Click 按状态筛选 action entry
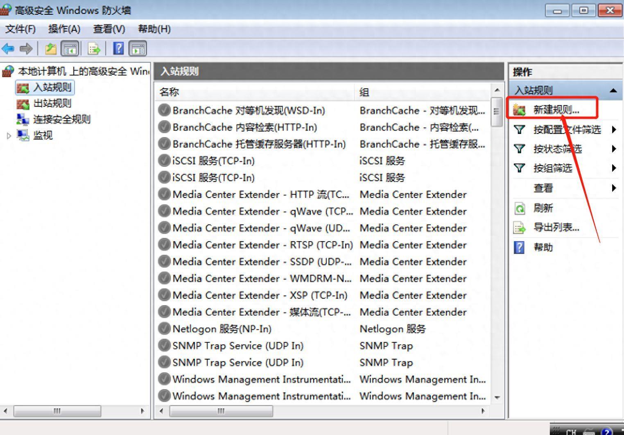The width and height of the screenshot is (624, 435). (557, 149)
